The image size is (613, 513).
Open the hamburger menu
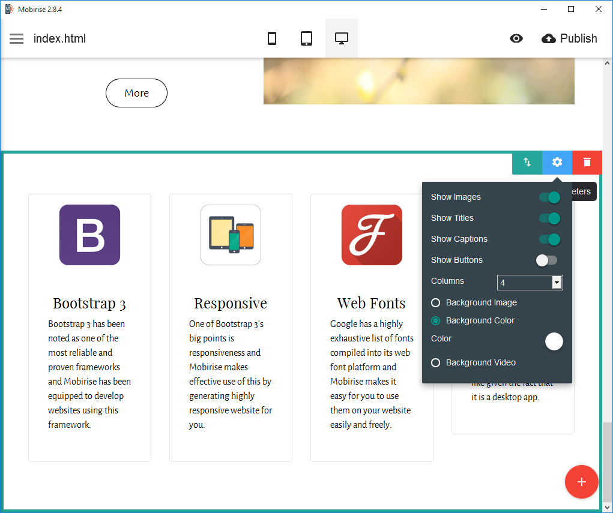(x=16, y=38)
